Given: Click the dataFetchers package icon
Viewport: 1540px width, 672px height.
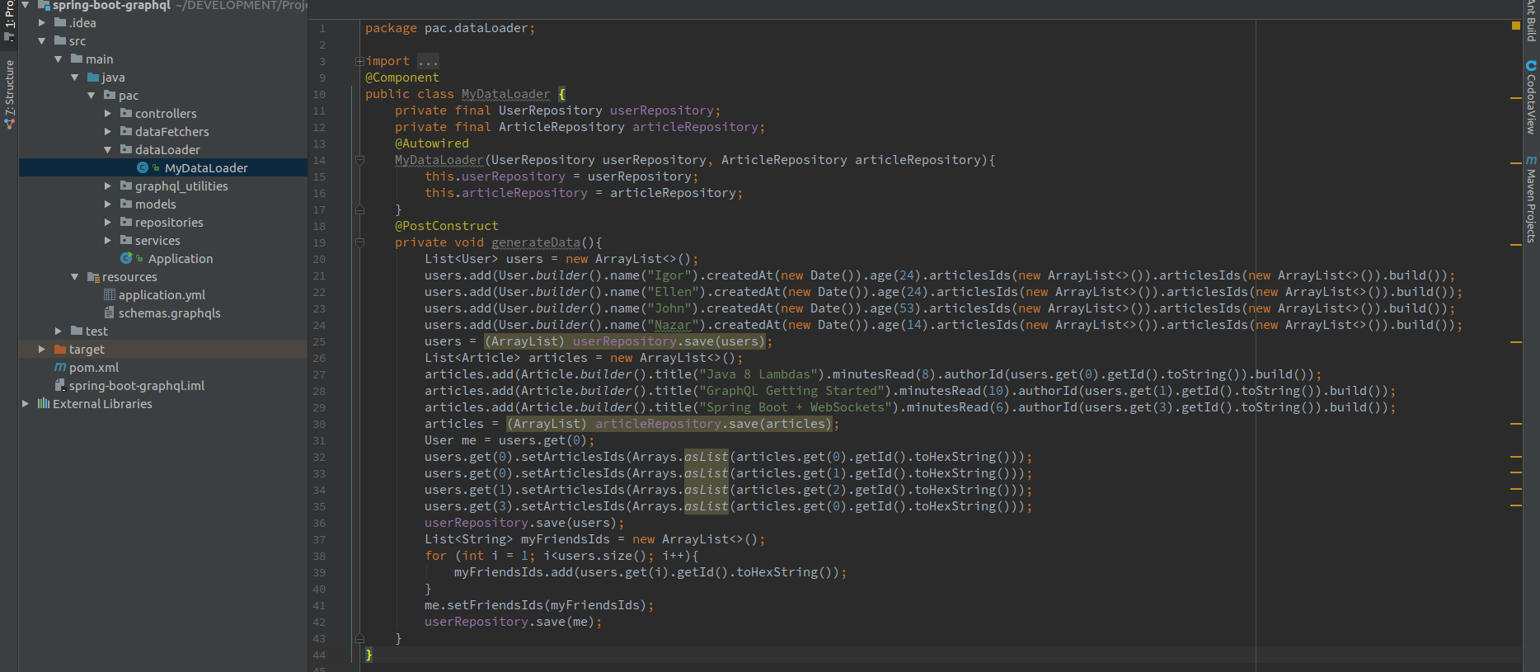Looking at the screenshot, I should [x=126, y=131].
